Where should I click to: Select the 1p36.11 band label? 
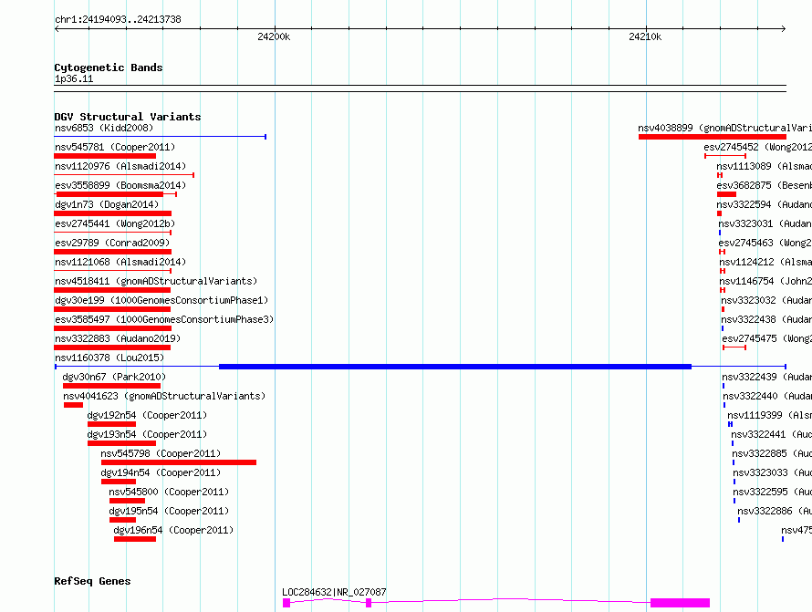[x=74, y=78]
